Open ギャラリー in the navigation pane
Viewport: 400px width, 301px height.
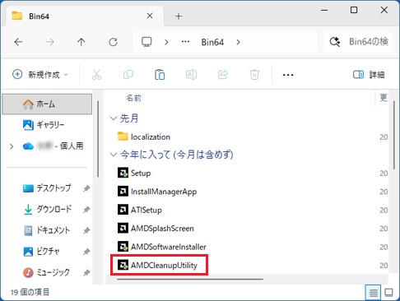[47, 125]
